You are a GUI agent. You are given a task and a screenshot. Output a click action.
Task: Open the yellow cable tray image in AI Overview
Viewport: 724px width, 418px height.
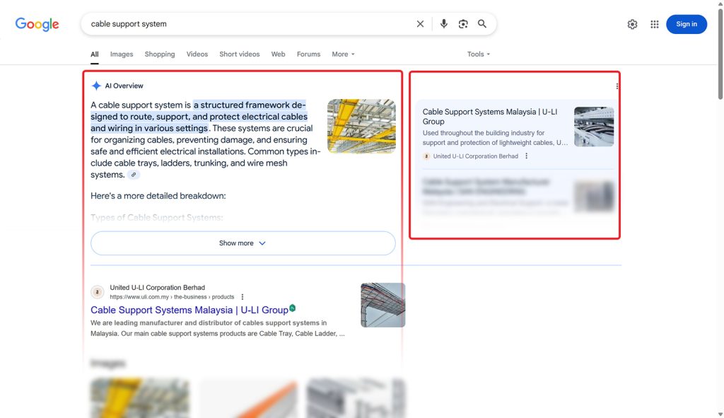(x=361, y=126)
